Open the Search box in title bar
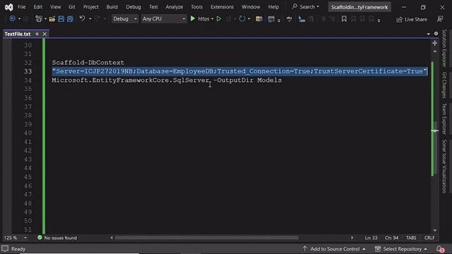Image resolution: width=452 pixels, height=254 pixels. point(305,6)
